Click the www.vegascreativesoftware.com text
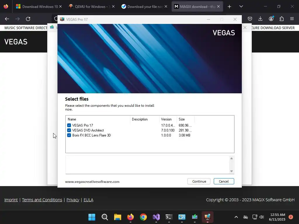299x224 pixels. point(92,182)
